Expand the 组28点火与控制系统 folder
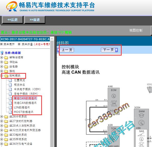The image size is (152, 147). point(2,126)
